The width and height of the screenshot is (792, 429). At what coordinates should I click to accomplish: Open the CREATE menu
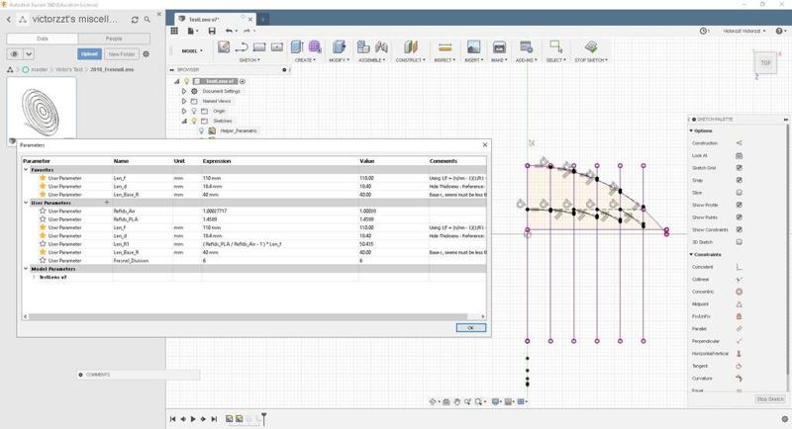(x=304, y=59)
